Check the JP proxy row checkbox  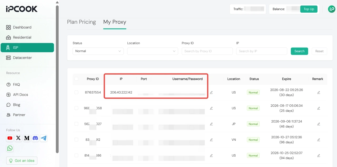(76, 124)
